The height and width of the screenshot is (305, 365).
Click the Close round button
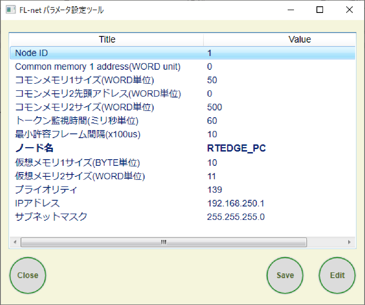[28, 275]
